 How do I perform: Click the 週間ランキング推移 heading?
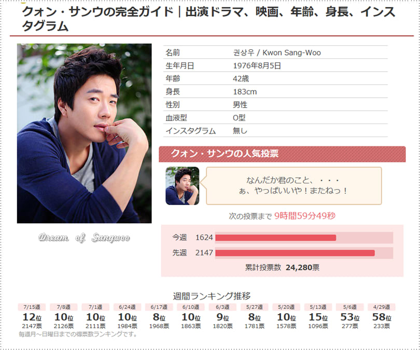coord(212,296)
